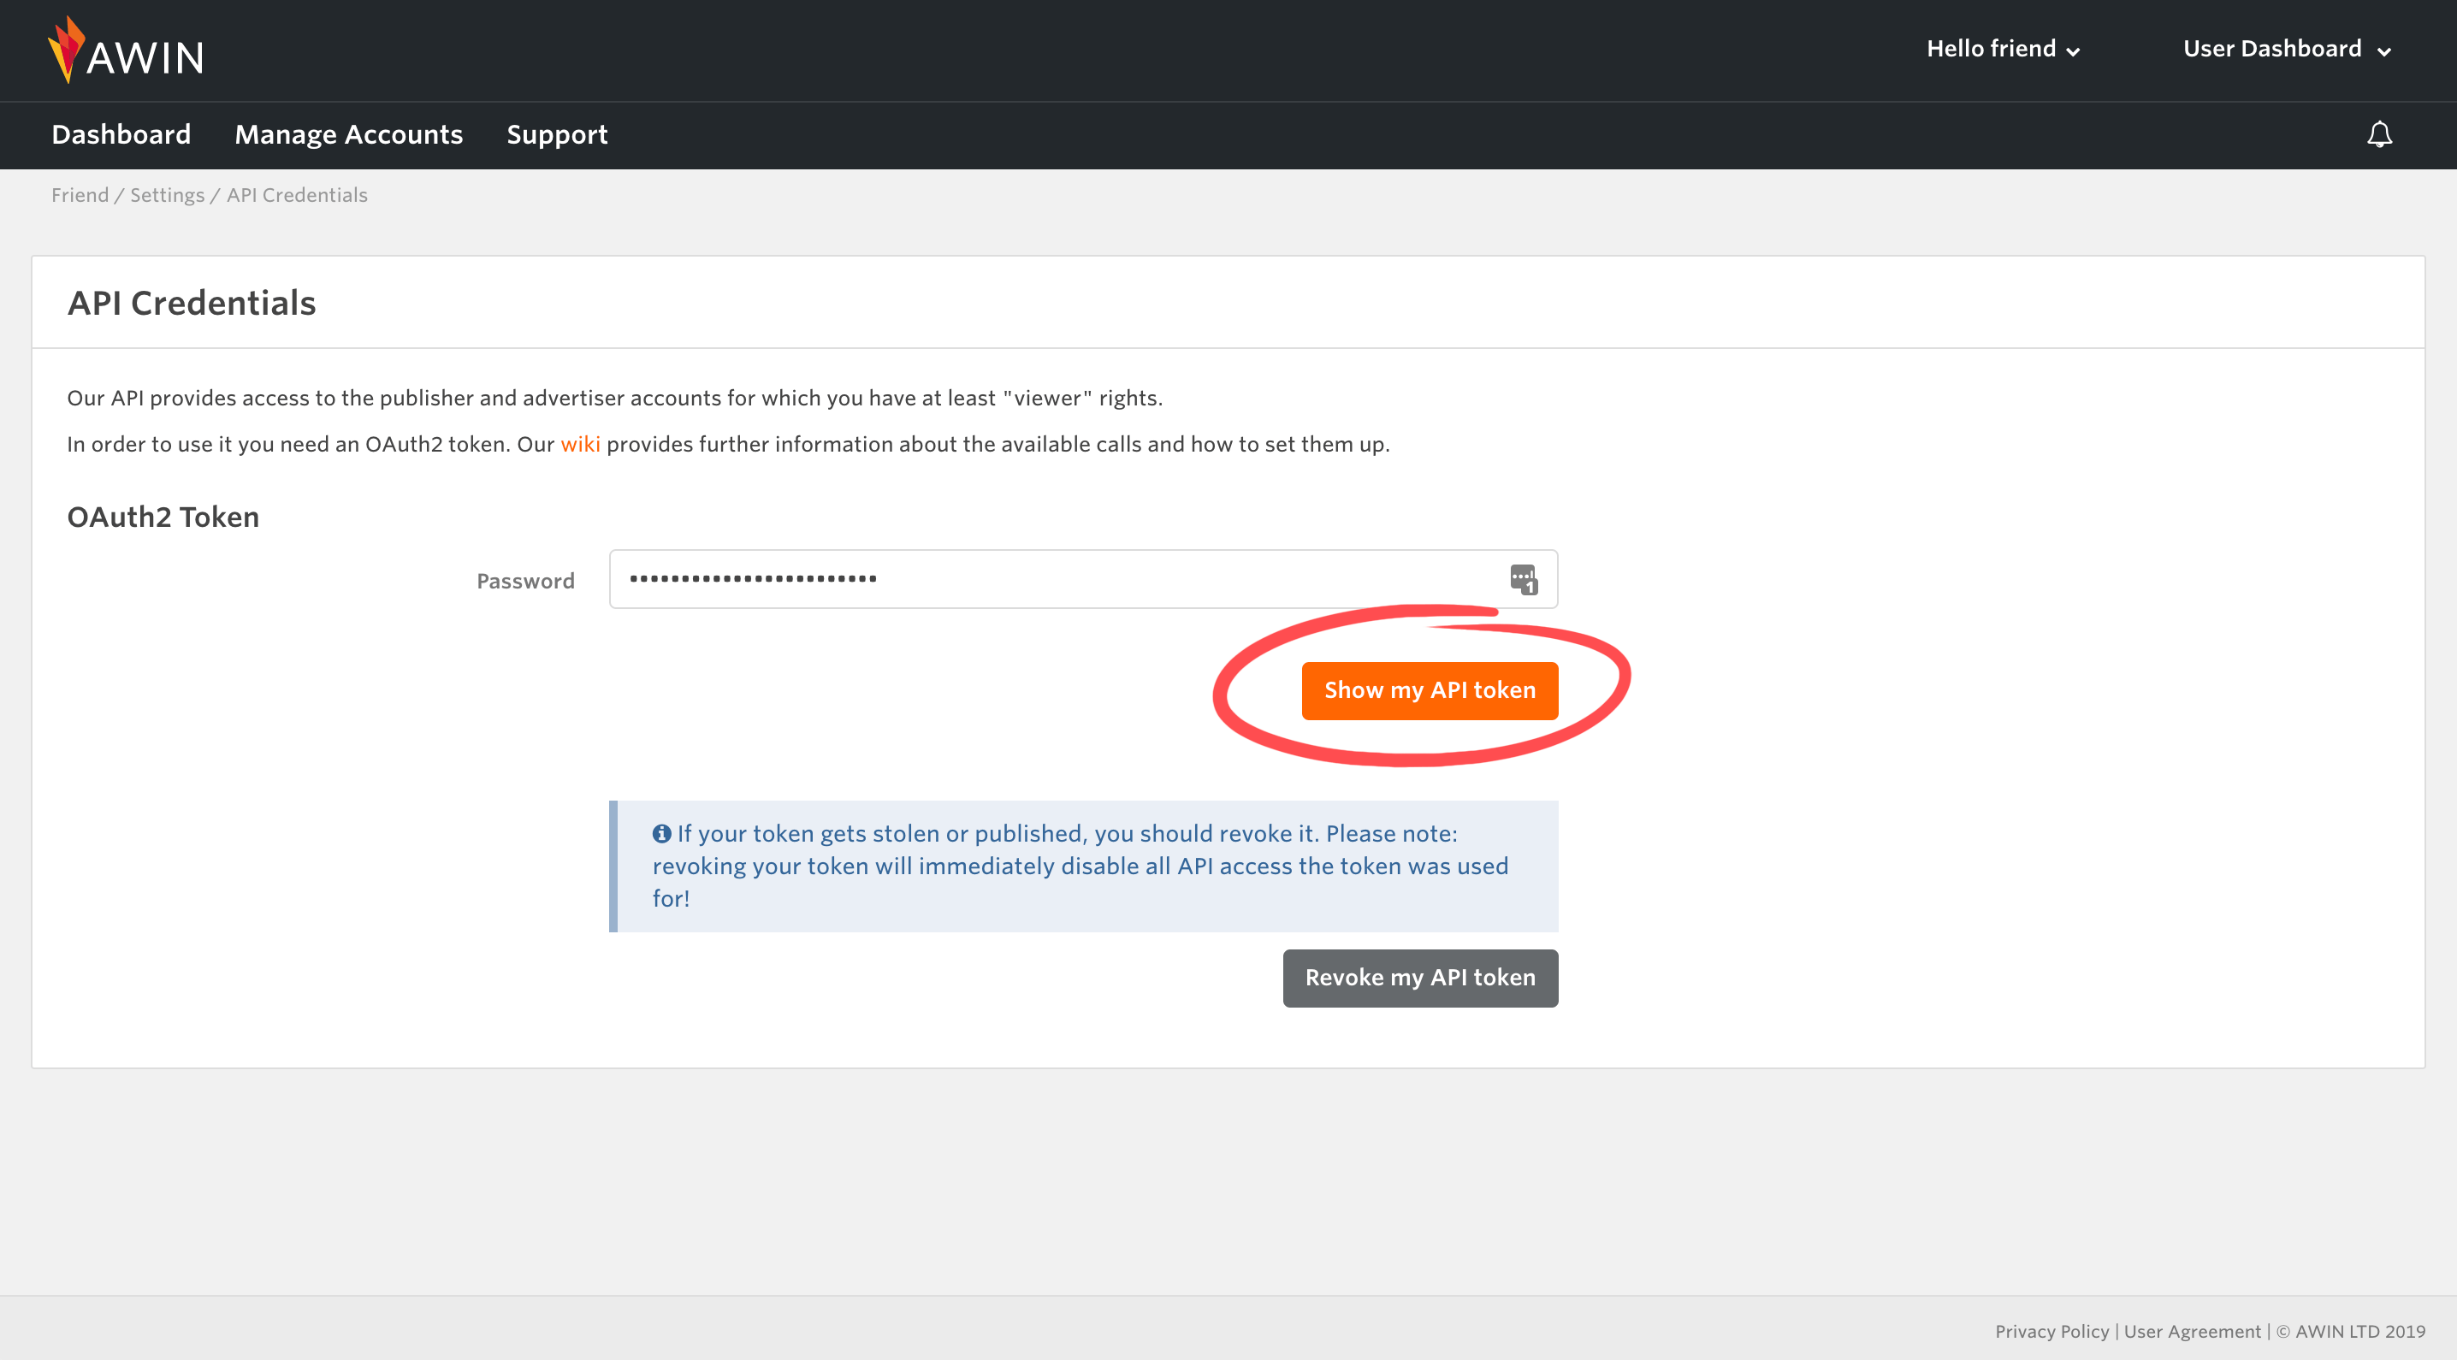
Task: Click the OAuth2 Token heading
Action: tap(163, 517)
